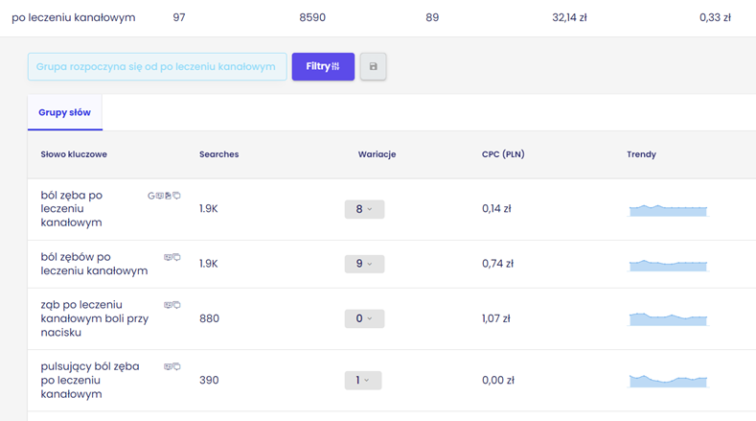Image resolution: width=756 pixels, height=421 pixels.
Task: Click the 'CPC (PLN)' column header
Action: (503, 154)
